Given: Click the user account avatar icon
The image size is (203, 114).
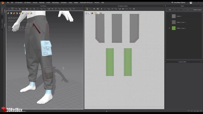Looking at the screenshot, I should click(191, 3).
